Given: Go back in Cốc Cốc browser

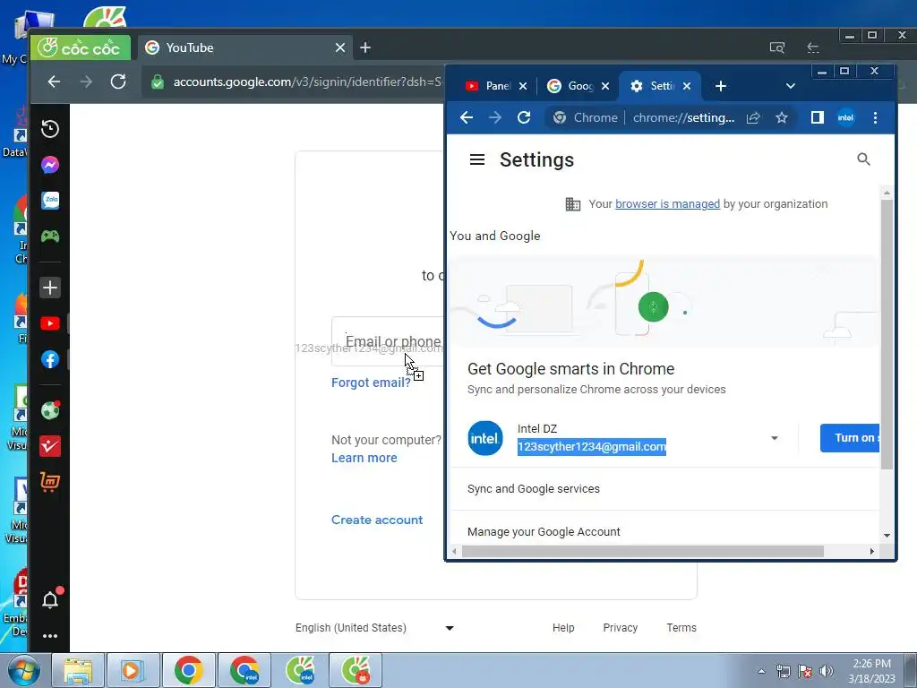Looking at the screenshot, I should click(x=54, y=82).
